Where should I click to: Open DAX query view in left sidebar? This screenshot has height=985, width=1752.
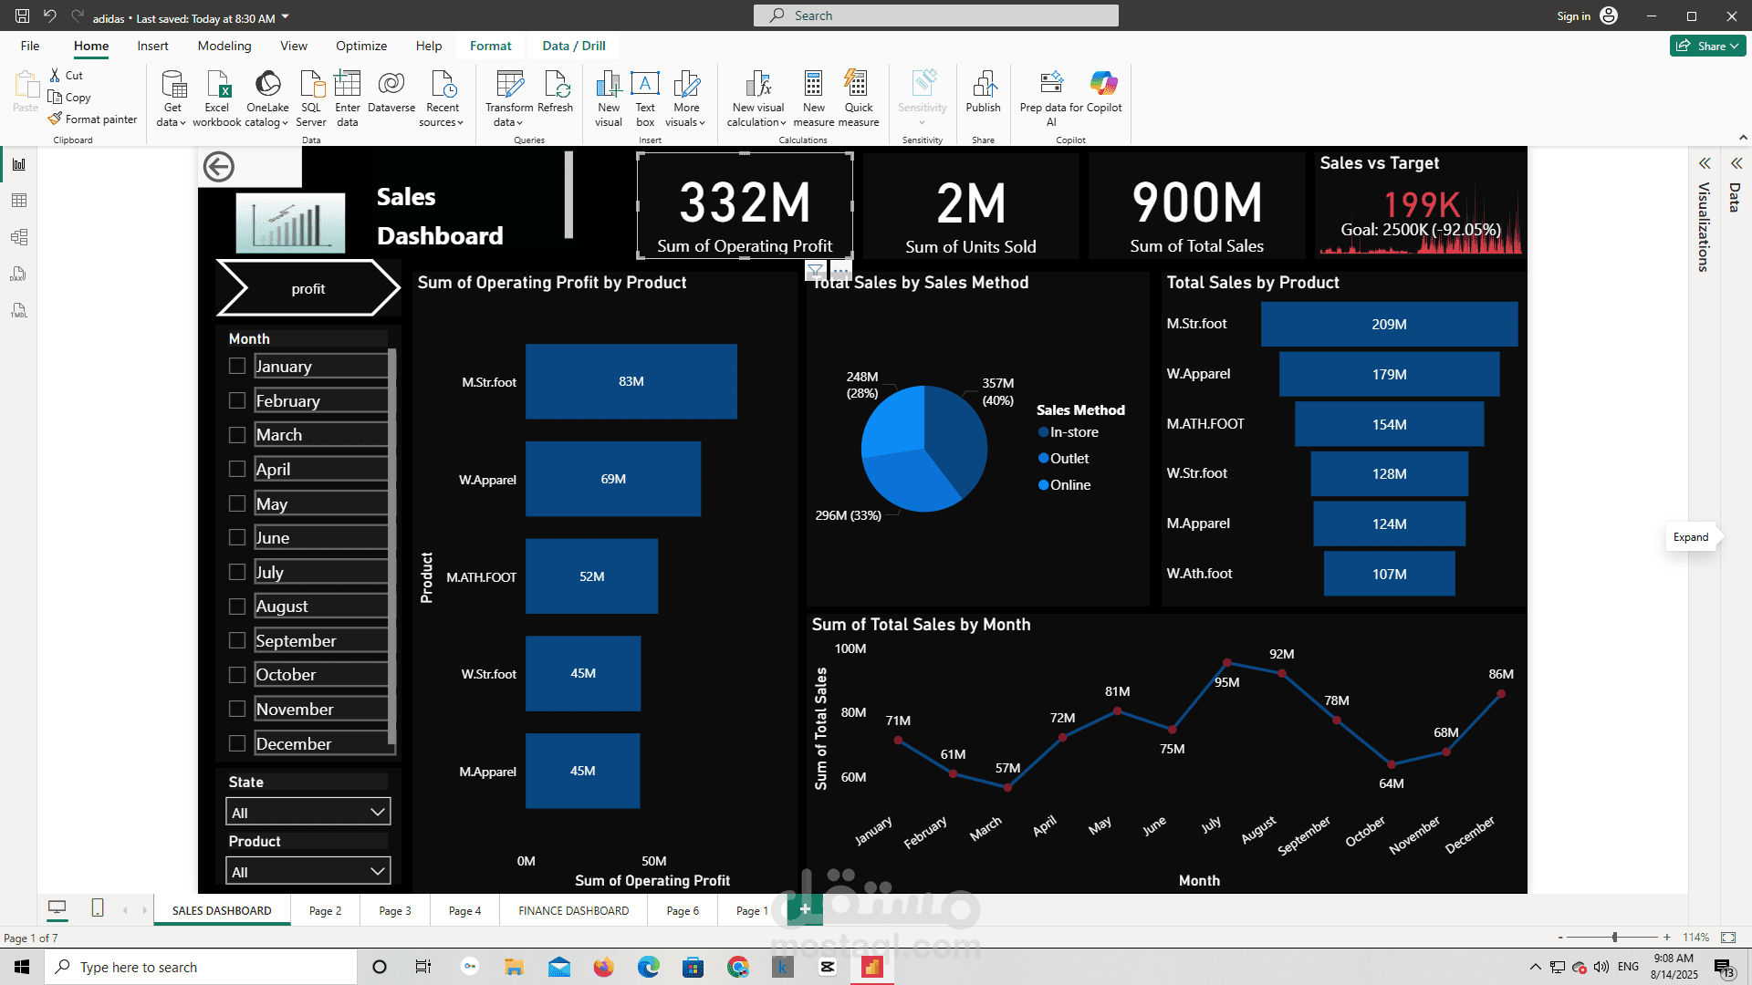(x=19, y=274)
